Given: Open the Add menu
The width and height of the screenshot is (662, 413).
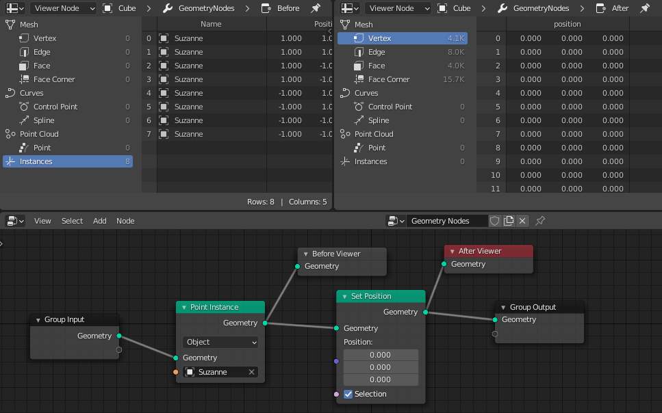Looking at the screenshot, I should (x=100, y=221).
